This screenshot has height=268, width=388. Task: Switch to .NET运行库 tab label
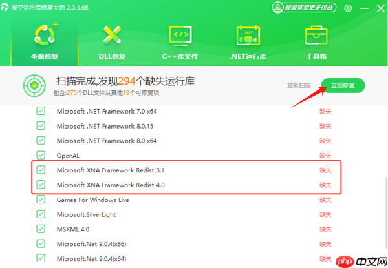click(248, 57)
